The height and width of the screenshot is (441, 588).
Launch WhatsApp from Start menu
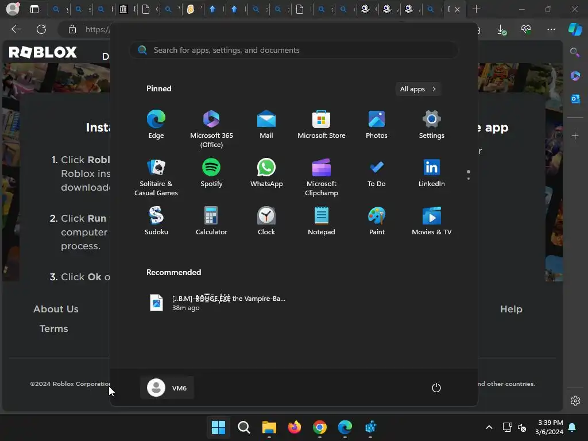coord(266,172)
